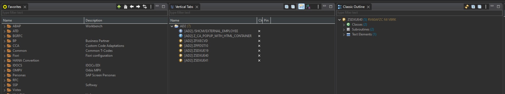Toggle link with editor in Favorites toolbar

(x=145, y=7)
